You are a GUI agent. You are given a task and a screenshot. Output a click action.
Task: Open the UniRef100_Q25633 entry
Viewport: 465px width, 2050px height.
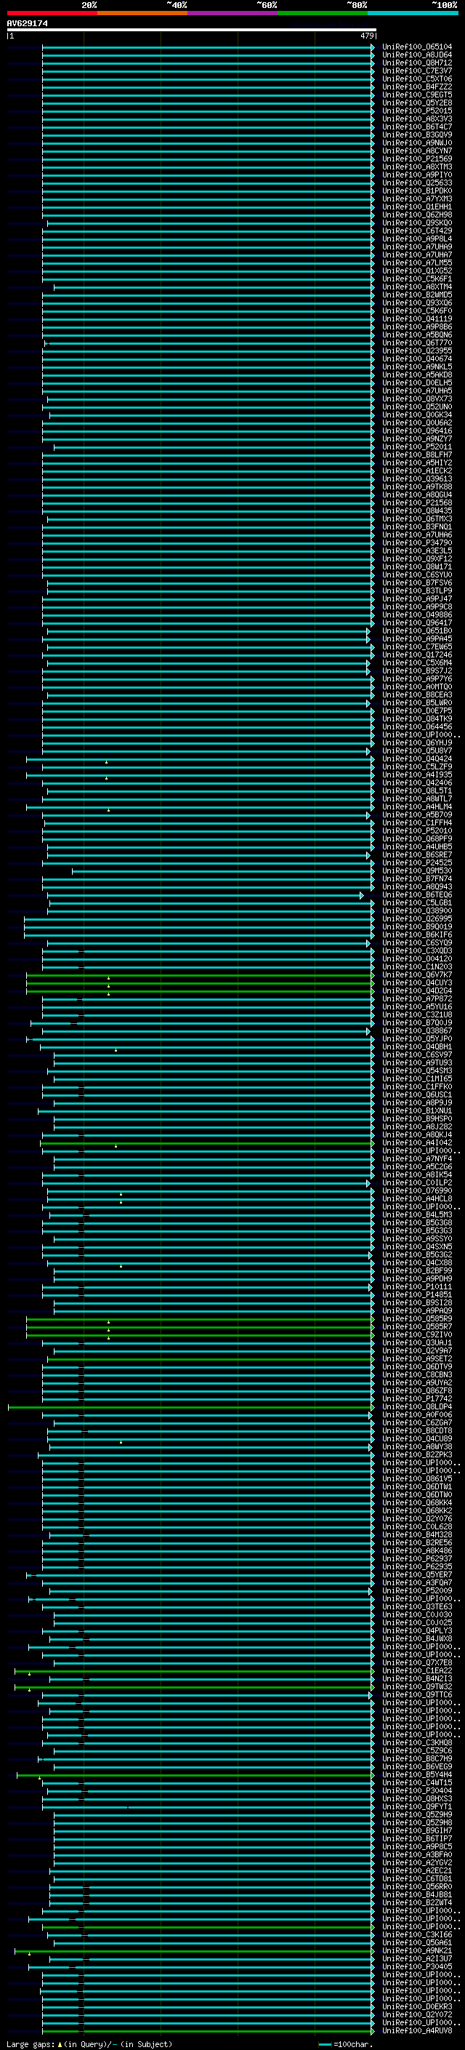(416, 183)
